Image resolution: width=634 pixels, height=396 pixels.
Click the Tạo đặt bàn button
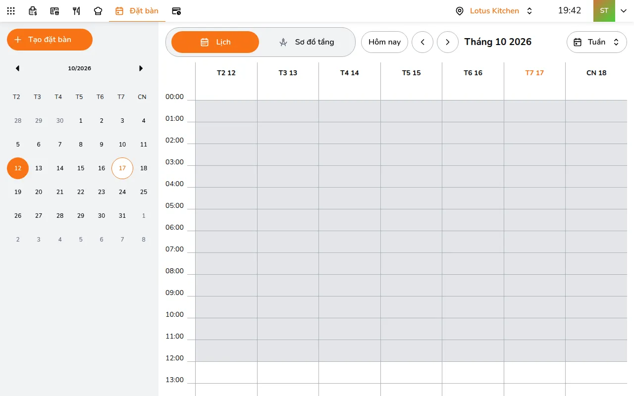click(x=50, y=40)
